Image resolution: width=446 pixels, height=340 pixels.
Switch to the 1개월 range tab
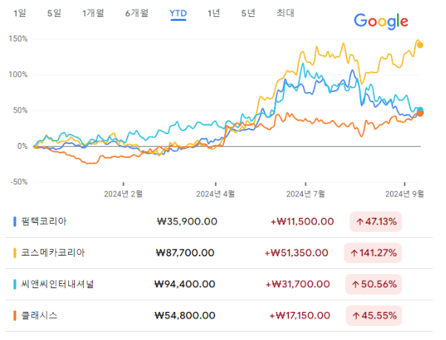tap(94, 13)
